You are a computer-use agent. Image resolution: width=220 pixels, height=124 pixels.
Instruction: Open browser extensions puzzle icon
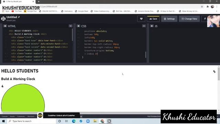coord(208,7)
